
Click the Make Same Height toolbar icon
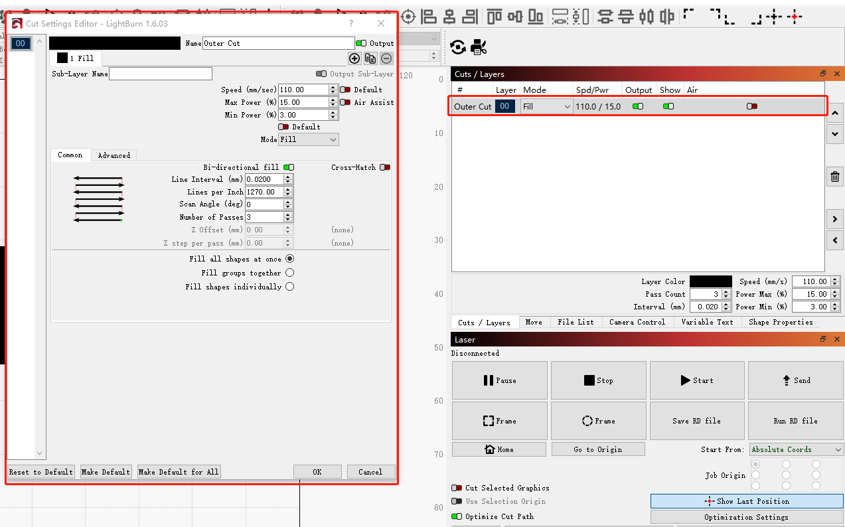580,17
